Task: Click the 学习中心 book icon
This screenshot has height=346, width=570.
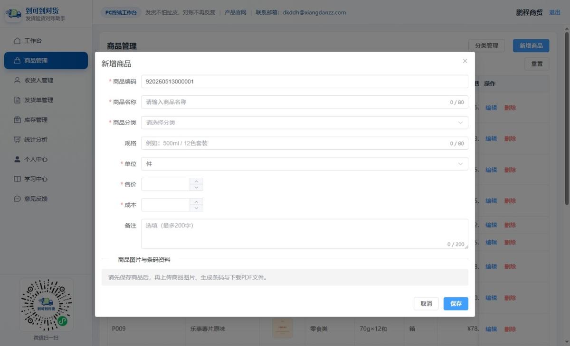Action: (17, 179)
